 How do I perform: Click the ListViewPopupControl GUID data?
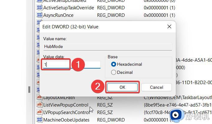[x=178, y=105]
